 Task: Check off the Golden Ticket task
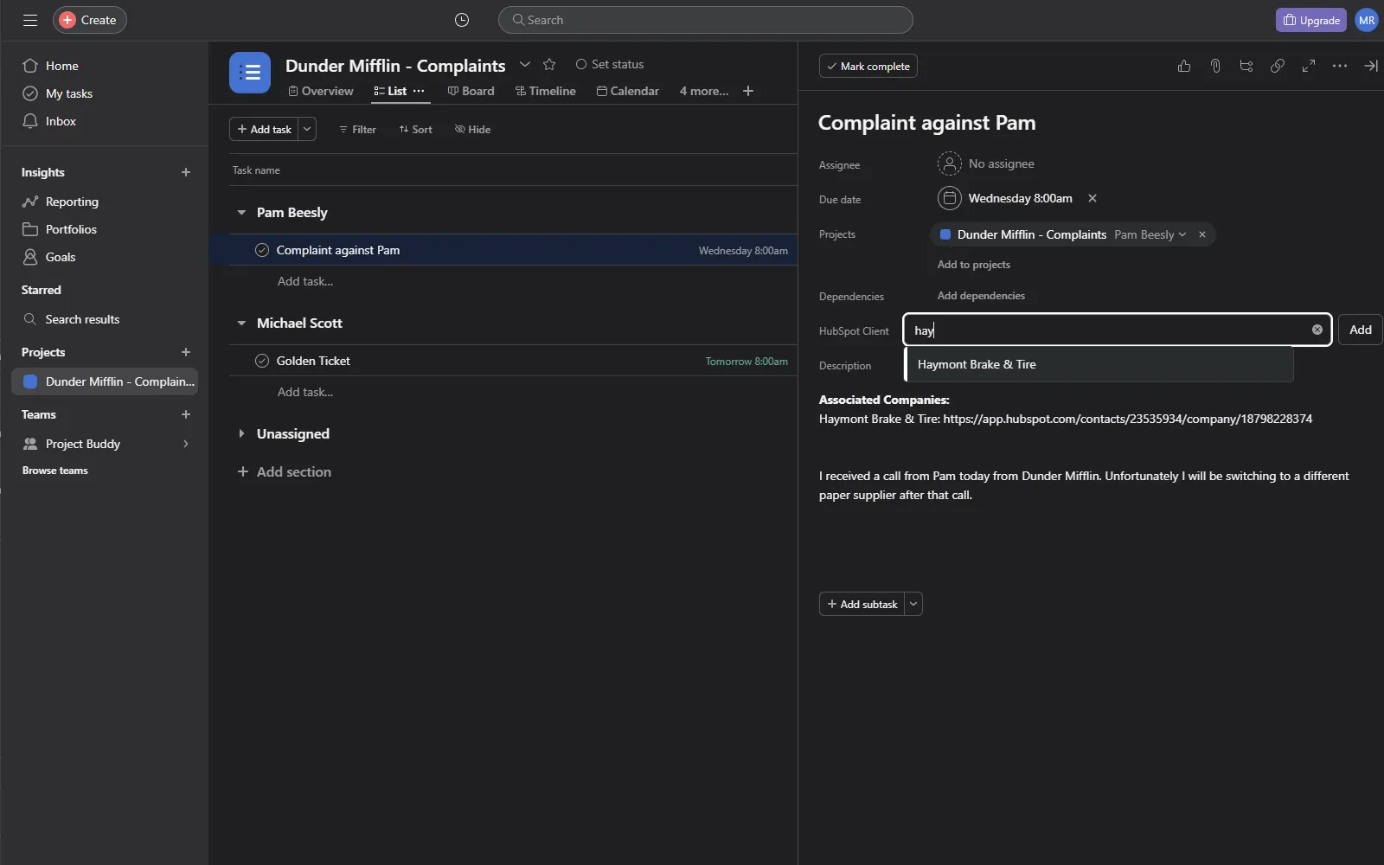click(x=262, y=361)
